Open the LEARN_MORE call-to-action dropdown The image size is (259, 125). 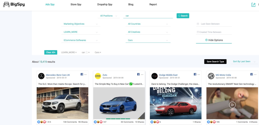81,32
